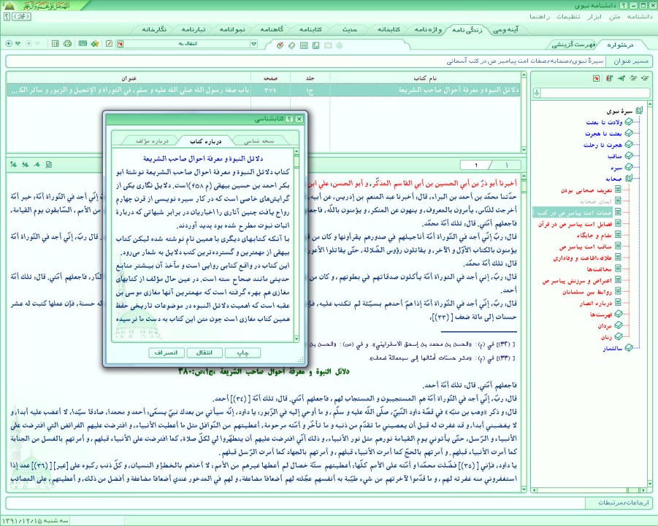Click the انصراف button in the dialog

pos(167,353)
